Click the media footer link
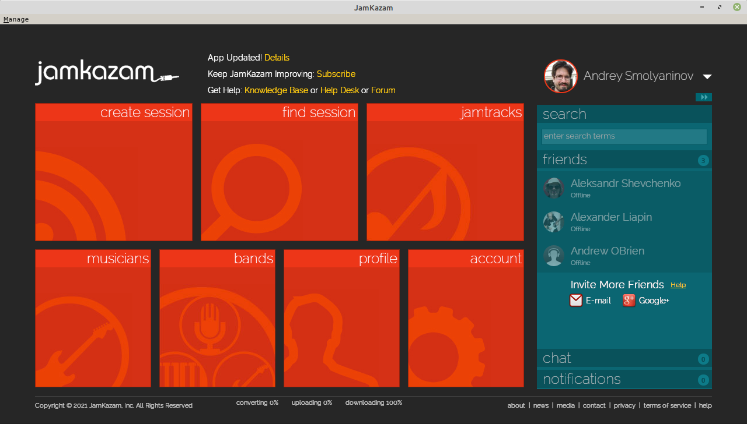747x424 pixels. coord(566,405)
